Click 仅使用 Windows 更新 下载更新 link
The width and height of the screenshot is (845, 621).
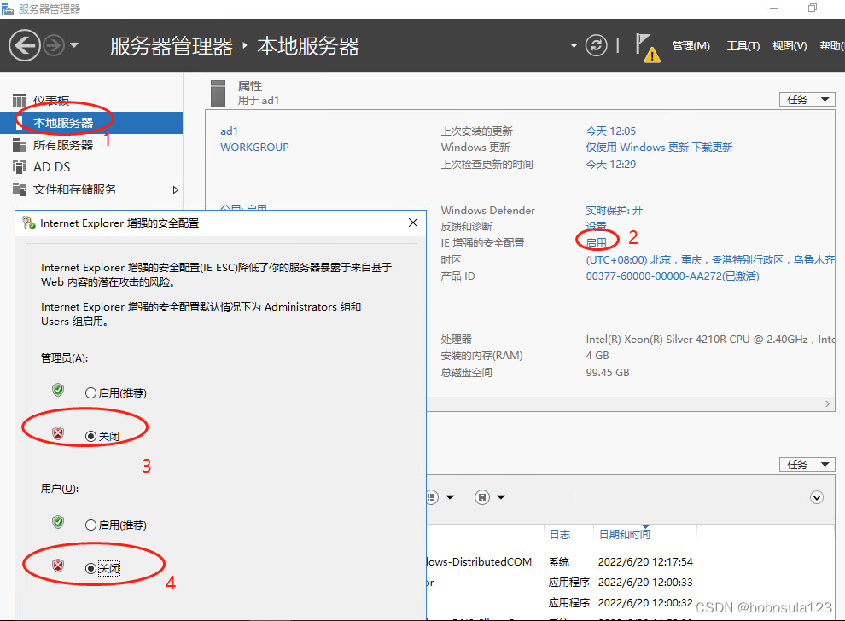[659, 147]
